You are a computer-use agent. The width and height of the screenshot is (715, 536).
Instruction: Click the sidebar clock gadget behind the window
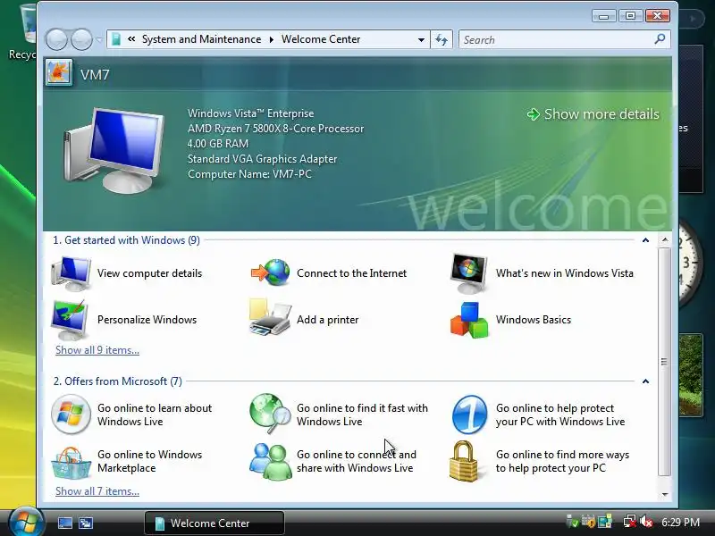coord(691,262)
